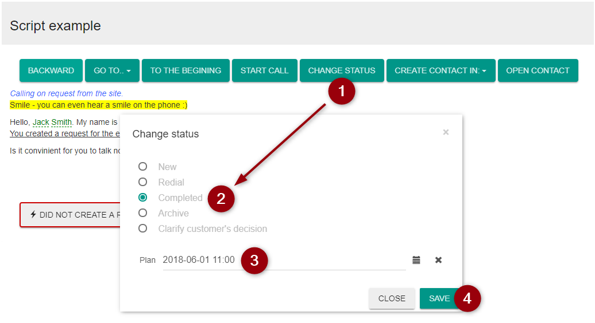The image size is (595, 323).
Task: Select the New status radio button
Action: (143, 167)
